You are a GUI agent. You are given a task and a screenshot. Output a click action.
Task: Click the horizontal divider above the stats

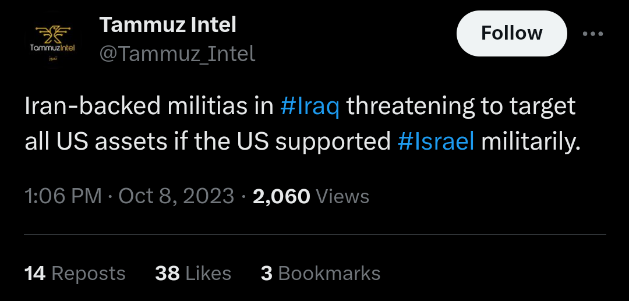(314, 235)
